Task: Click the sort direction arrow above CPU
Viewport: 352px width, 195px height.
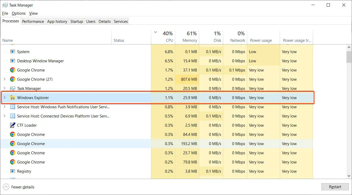Action: pyautogui.click(x=155, y=32)
